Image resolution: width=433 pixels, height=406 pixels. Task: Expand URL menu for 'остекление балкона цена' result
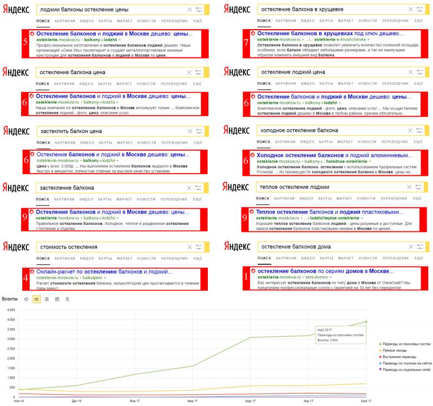(117, 102)
